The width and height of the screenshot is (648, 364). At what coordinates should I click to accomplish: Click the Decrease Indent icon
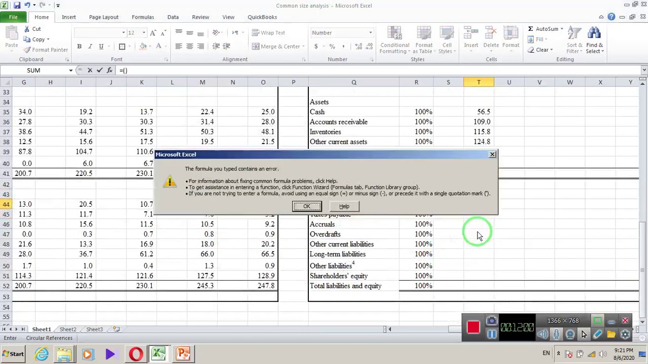point(216,47)
